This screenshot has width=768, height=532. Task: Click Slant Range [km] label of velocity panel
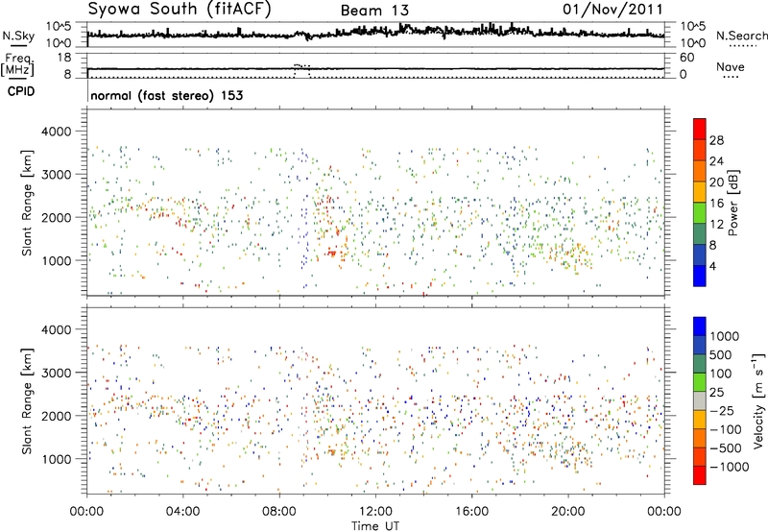point(27,401)
